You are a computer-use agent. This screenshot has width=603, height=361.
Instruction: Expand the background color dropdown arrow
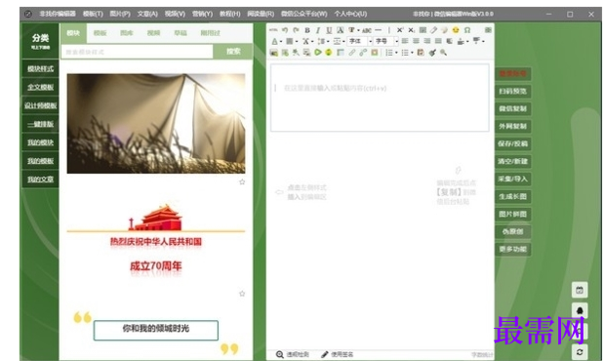[x=297, y=41]
